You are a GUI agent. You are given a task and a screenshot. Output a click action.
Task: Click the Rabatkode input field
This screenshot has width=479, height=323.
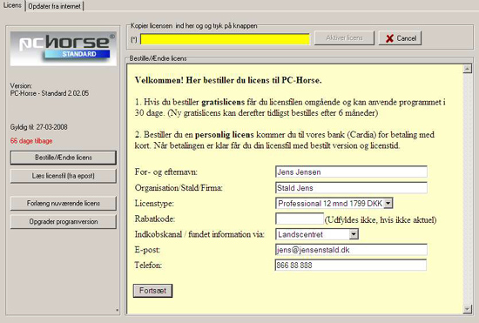(x=300, y=219)
